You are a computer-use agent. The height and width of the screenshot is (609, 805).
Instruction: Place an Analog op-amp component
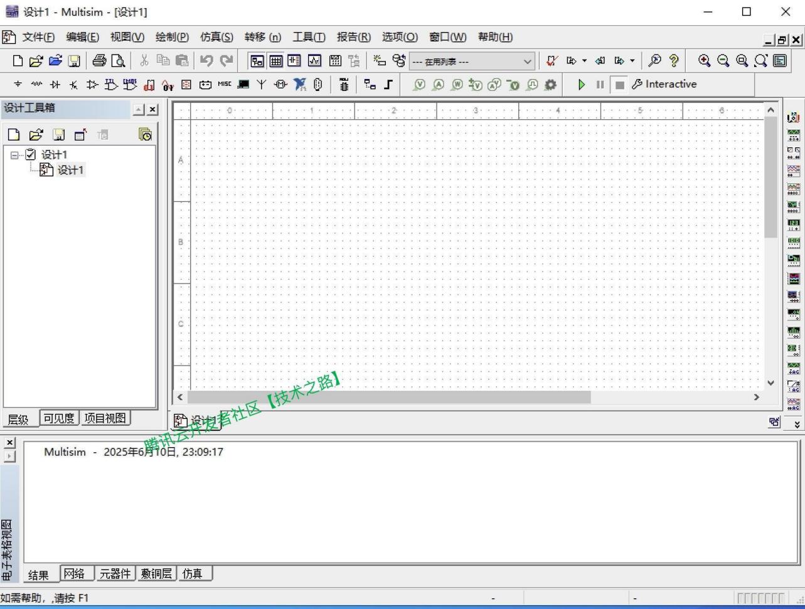(x=93, y=84)
